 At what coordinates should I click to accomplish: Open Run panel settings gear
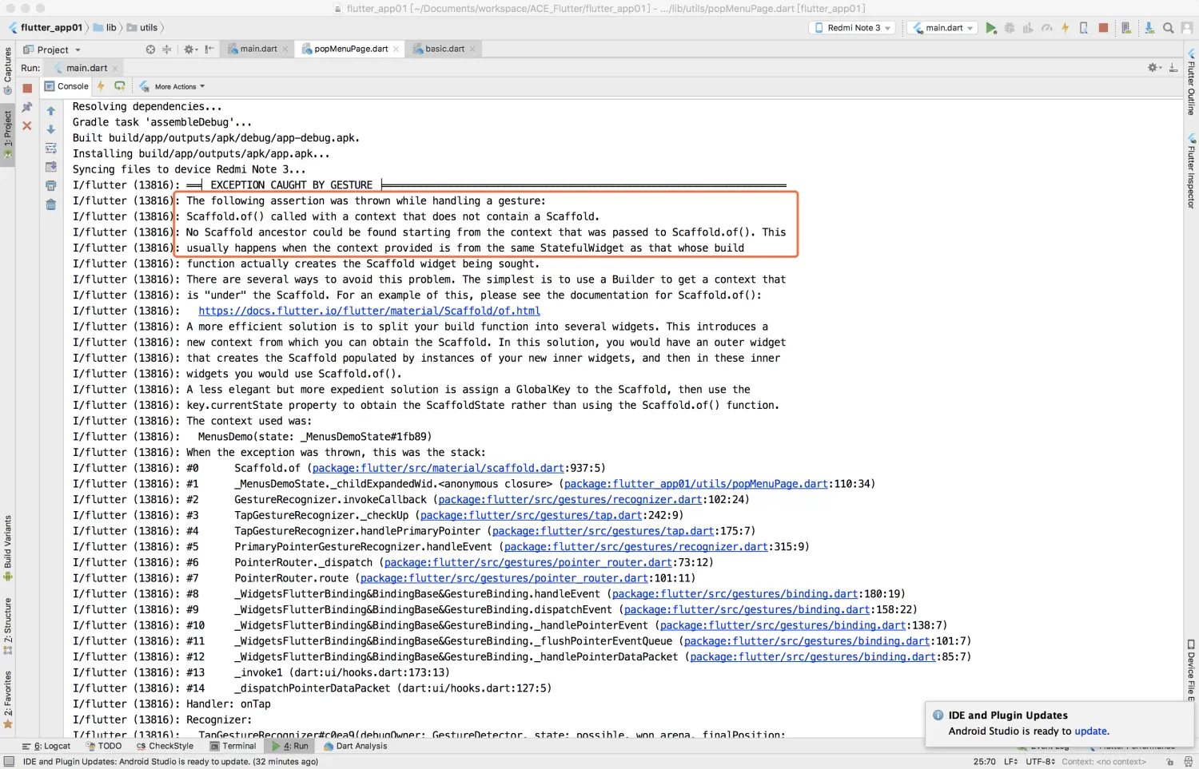(x=1154, y=68)
